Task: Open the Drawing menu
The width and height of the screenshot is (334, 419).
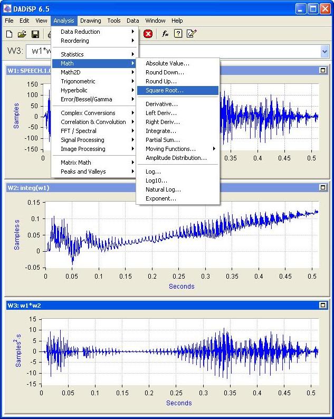Action: [91, 21]
